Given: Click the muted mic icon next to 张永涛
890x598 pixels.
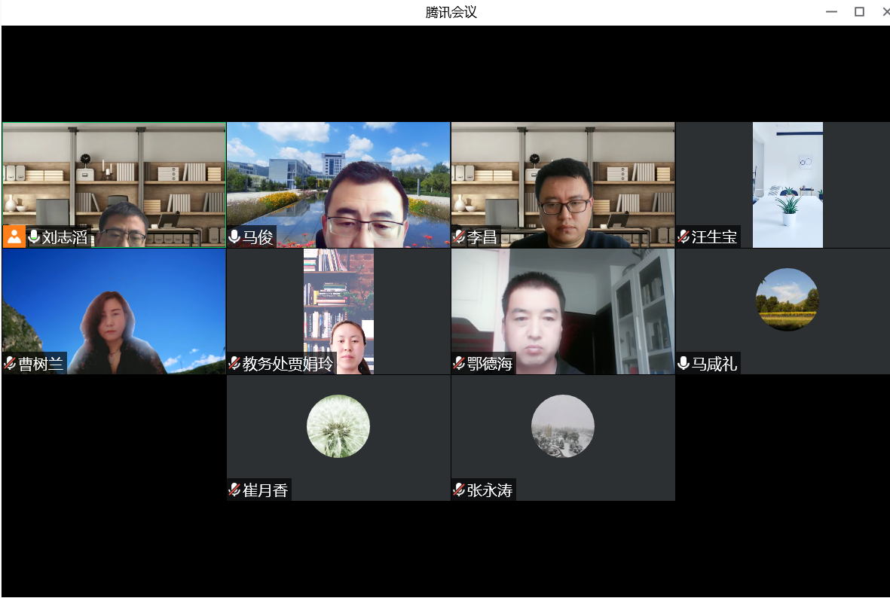Looking at the screenshot, I should point(459,490).
